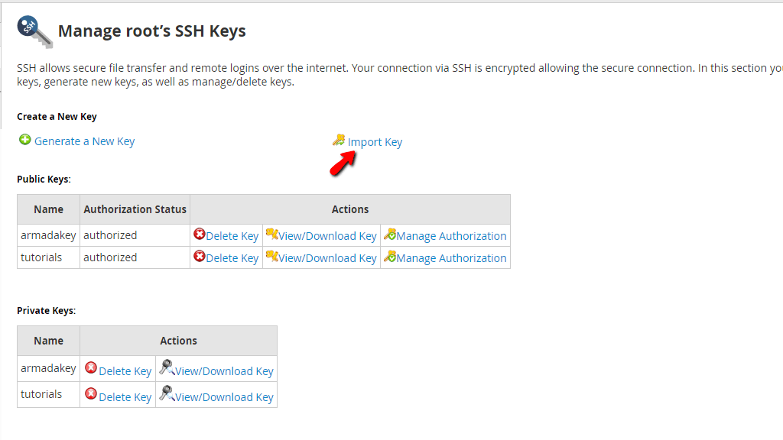
Task: Click view/download icon for tutorials private key
Action: tap(167, 394)
